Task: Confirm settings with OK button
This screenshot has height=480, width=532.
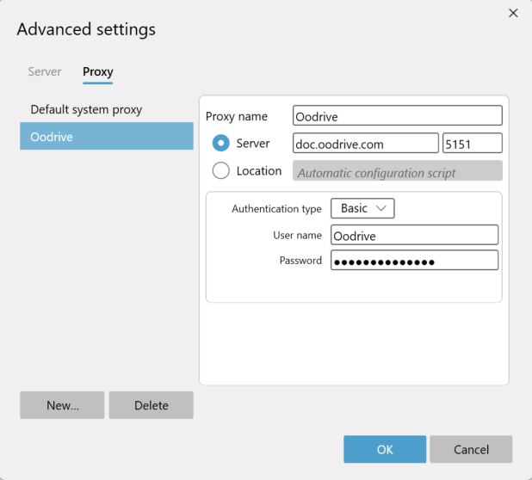Action: 385,449
